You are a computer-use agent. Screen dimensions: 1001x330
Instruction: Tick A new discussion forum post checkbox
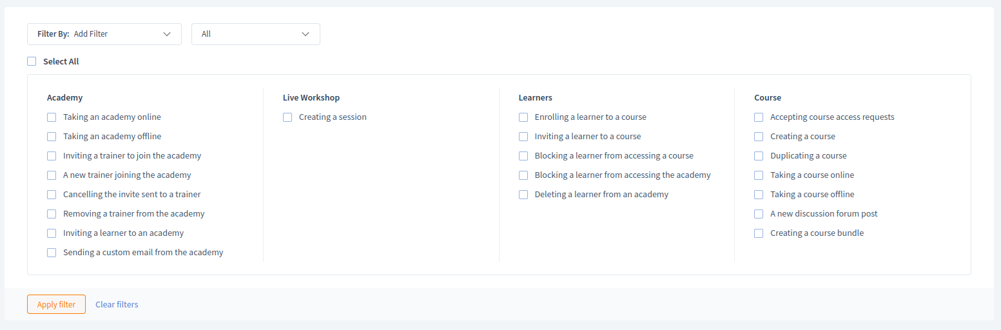coord(759,214)
